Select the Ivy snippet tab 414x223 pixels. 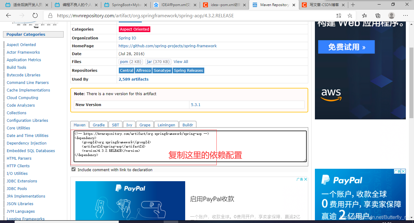(129, 125)
